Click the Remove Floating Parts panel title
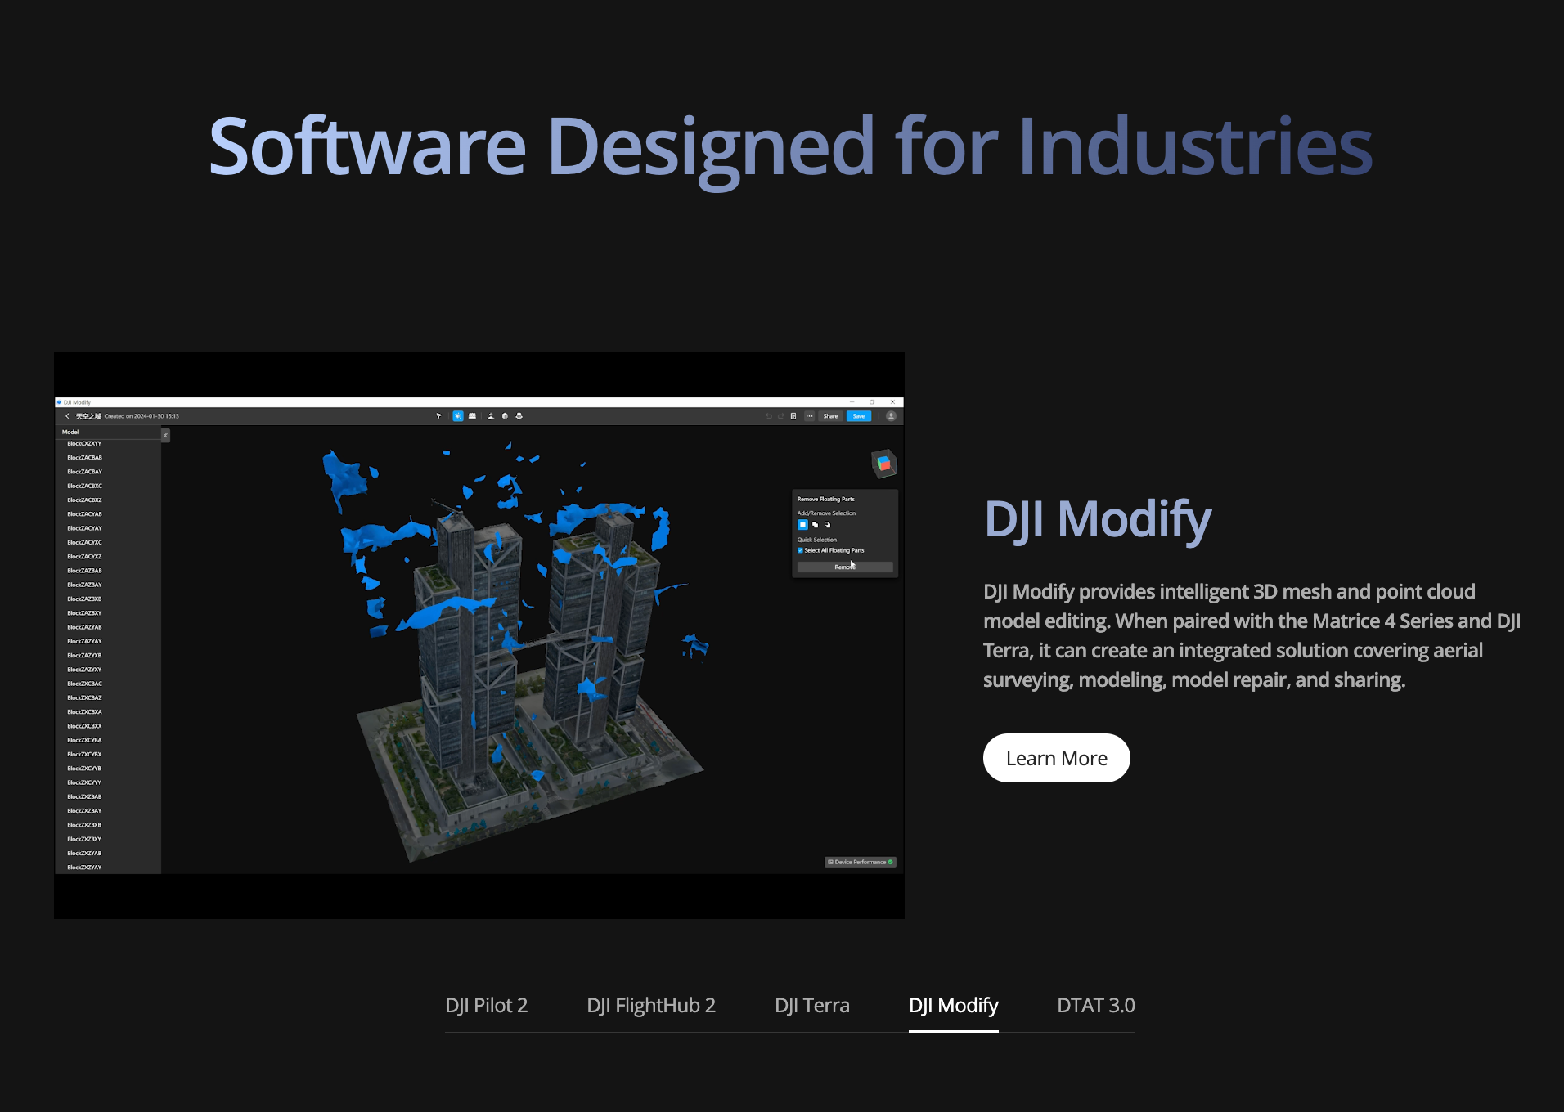 (x=826, y=499)
